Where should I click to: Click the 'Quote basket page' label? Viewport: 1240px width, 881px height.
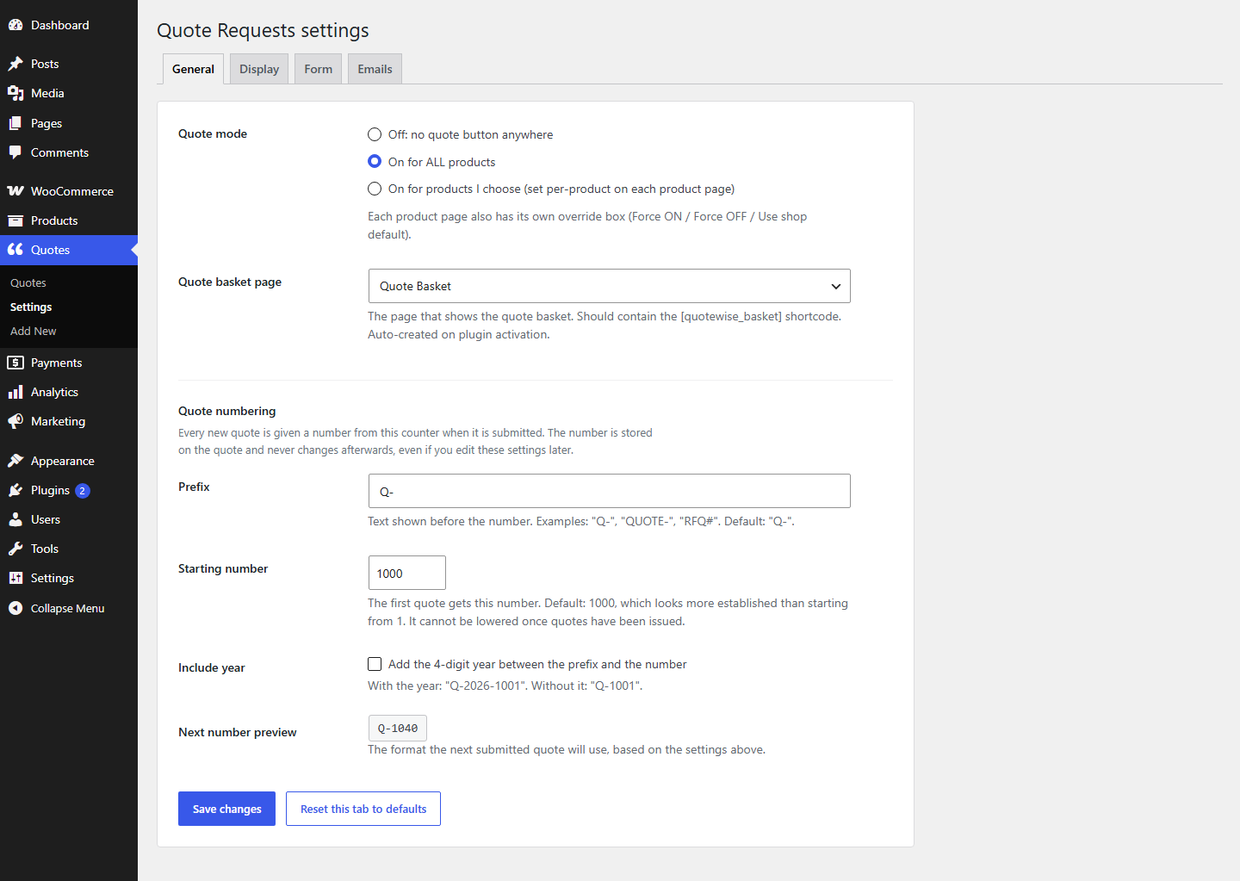230,282
